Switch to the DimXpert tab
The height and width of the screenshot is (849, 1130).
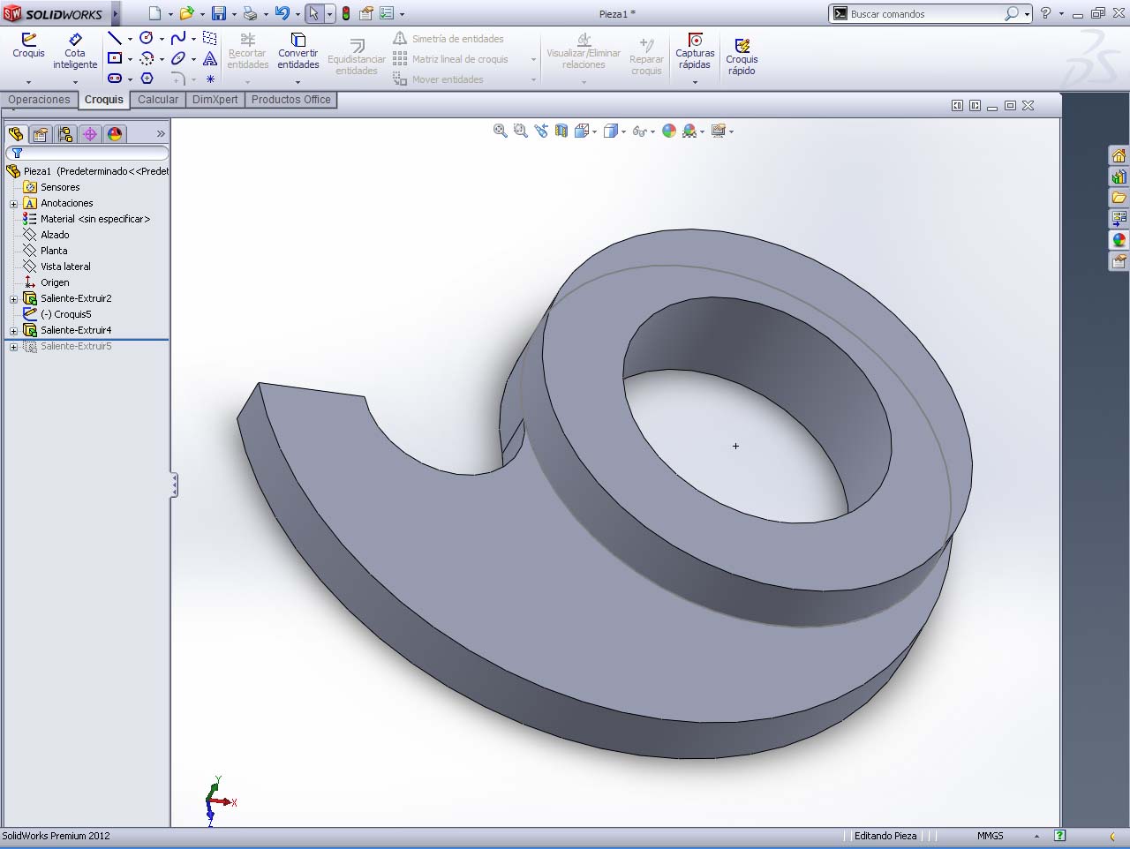pyautogui.click(x=215, y=100)
